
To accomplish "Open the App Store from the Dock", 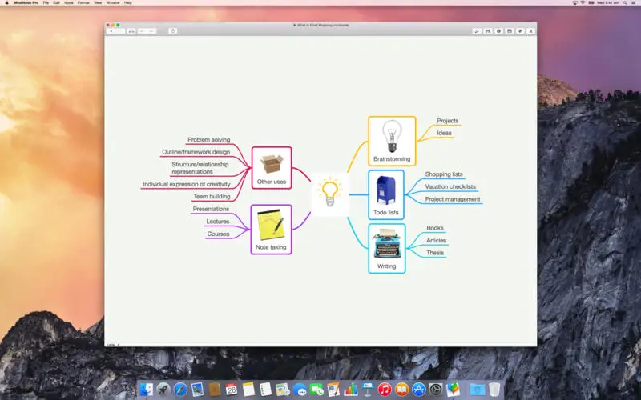I will pos(418,390).
